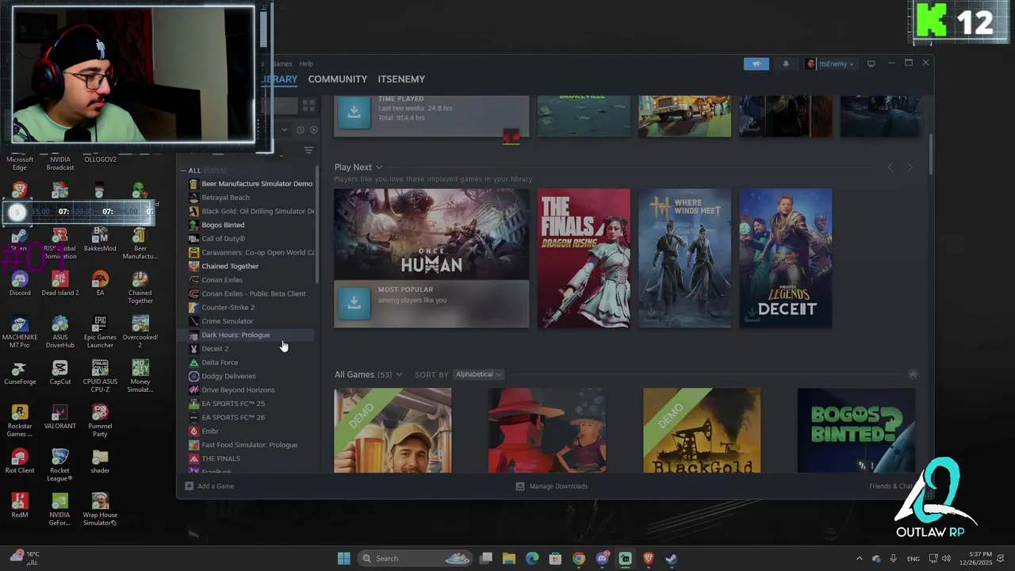Open CapCut desktop shortcut

coord(59,373)
